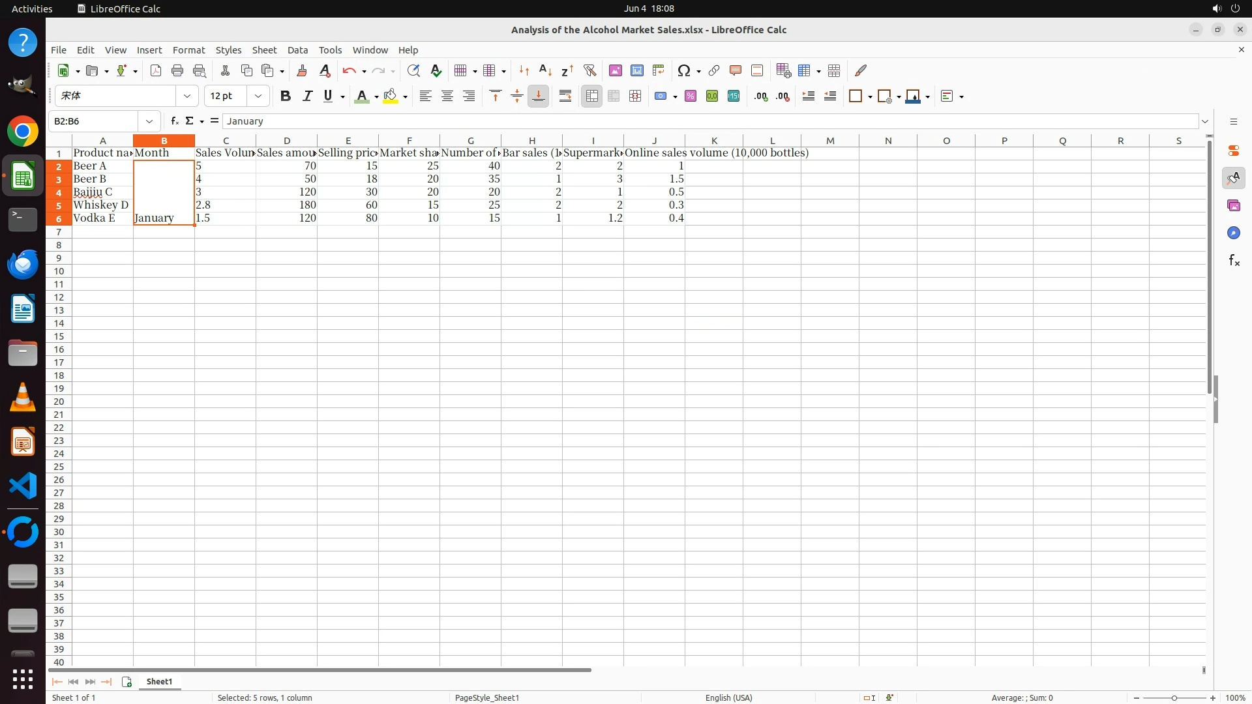Select the Sheet1 tab
Image resolution: width=1252 pixels, height=704 pixels.
coord(159,682)
